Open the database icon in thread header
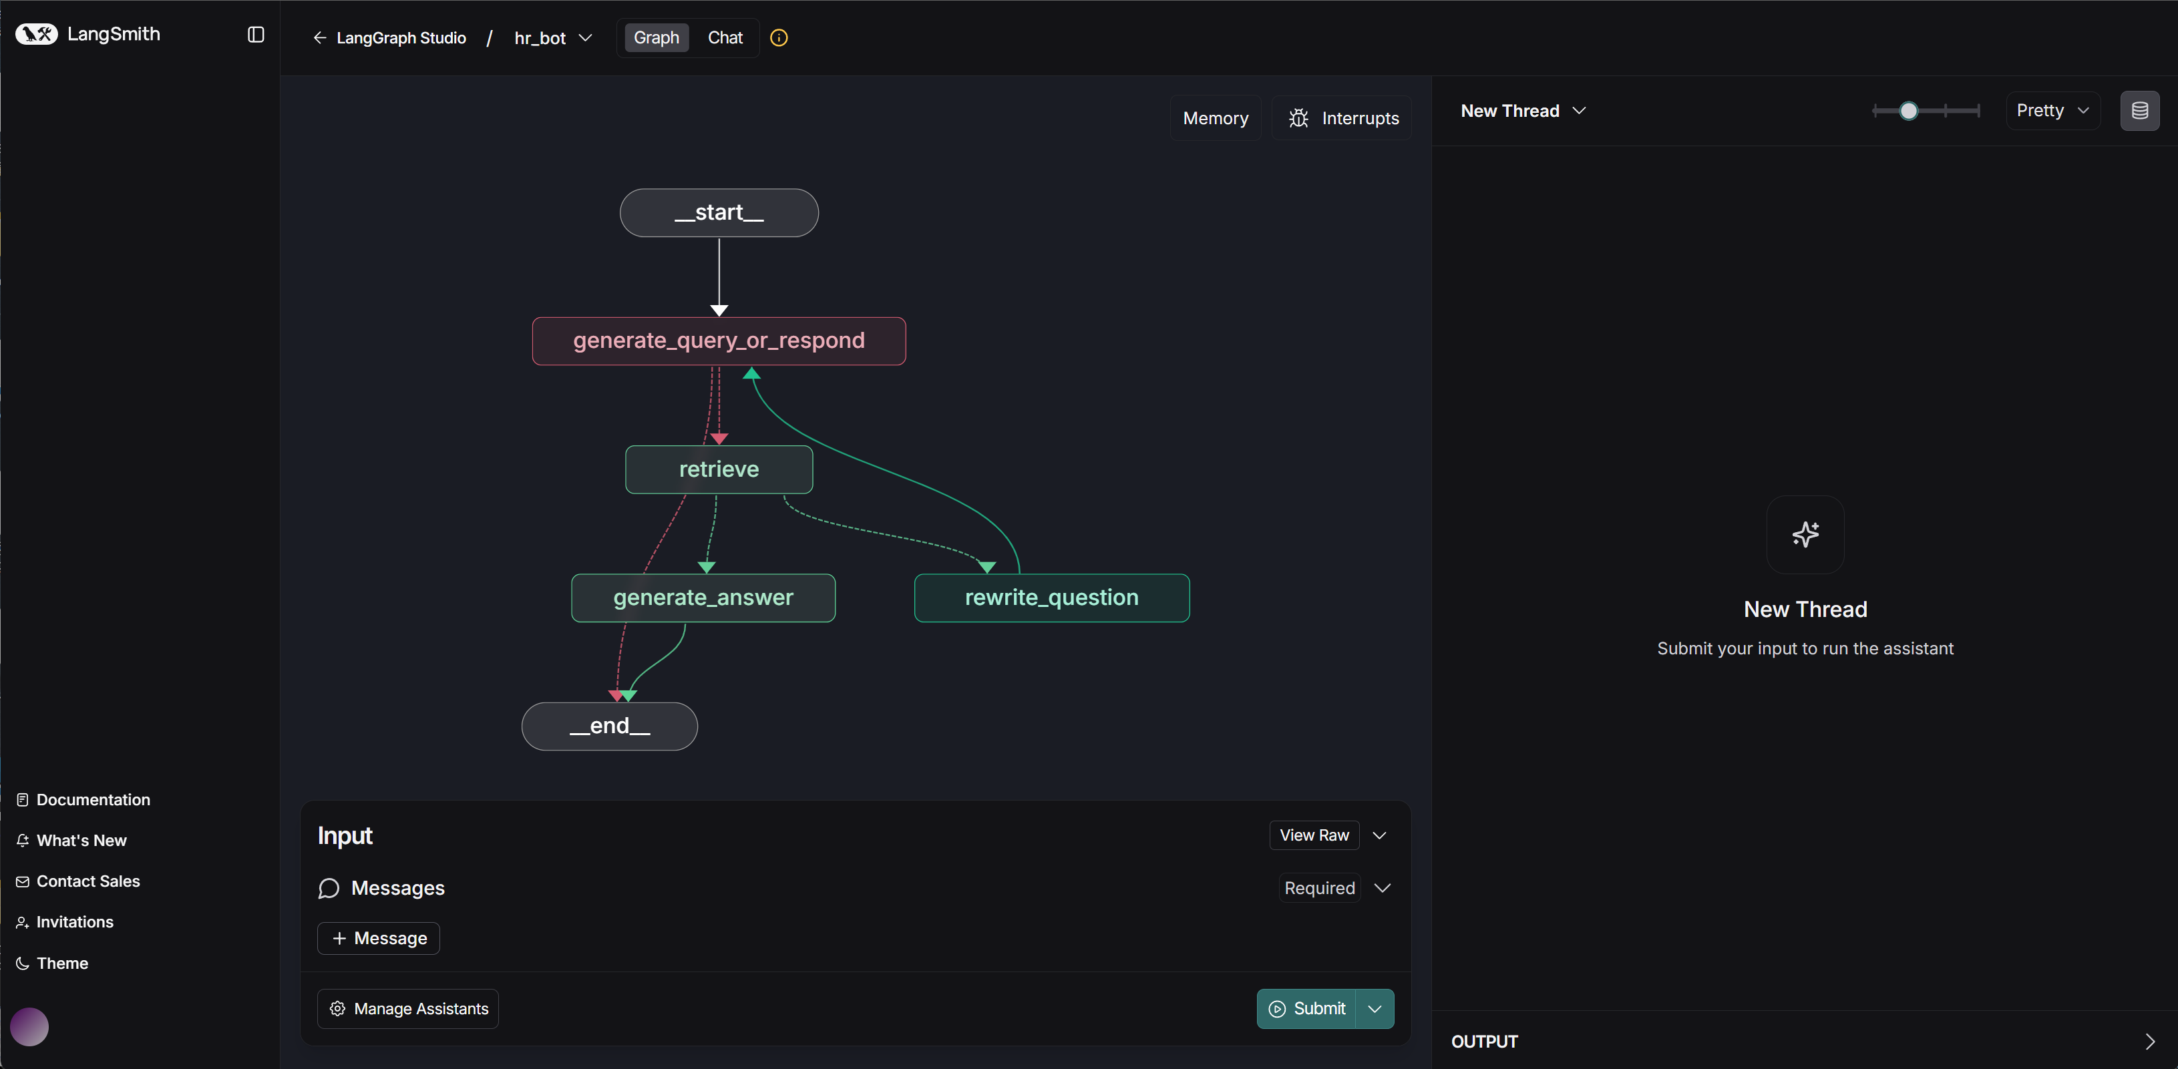 (2139, 111)
